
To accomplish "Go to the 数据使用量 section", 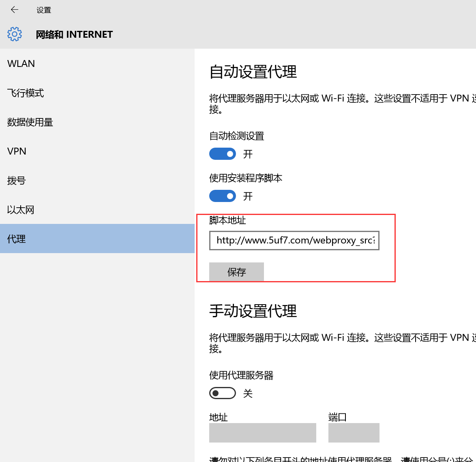I will (x=30, y=122).
